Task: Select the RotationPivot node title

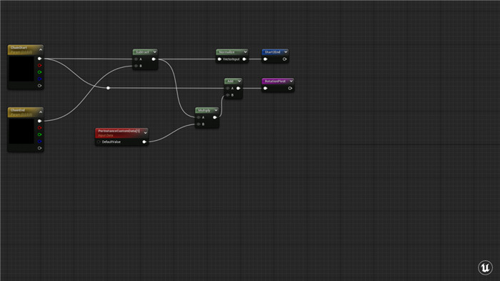Action: 275,81
